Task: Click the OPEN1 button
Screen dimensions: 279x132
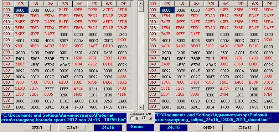Action: (37, 128)
